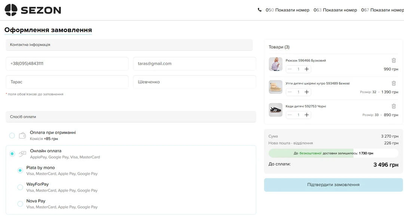
Task: Reduce quantity of Кеди дитячі 592753 Чорні
Action: click(290, 115)
